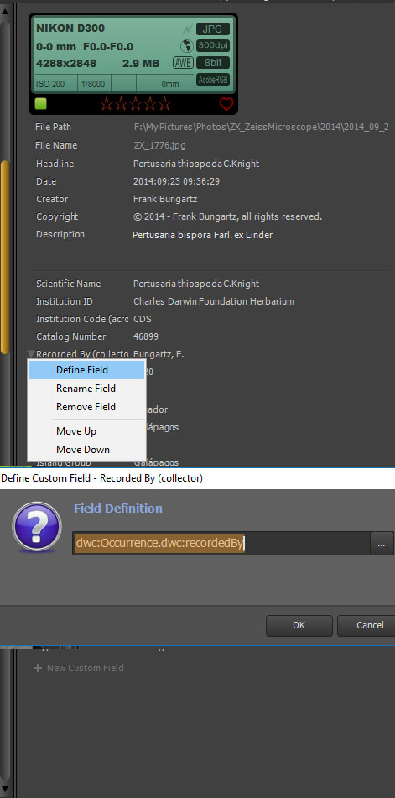Click the File Path value
The width and height of the screenshot is (395, 798).
coord(262,127)
